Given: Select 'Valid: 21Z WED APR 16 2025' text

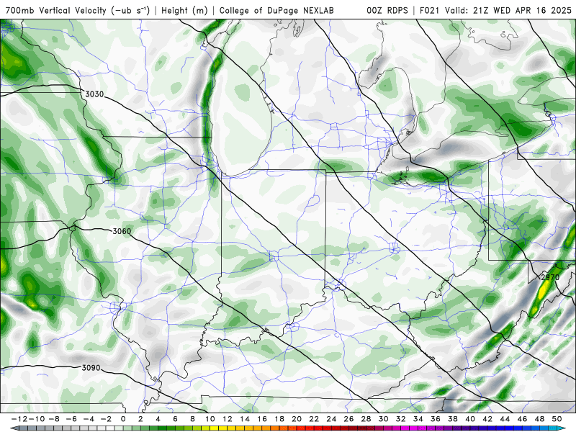Looking at the screenshot, I should (x=508, y=10).
